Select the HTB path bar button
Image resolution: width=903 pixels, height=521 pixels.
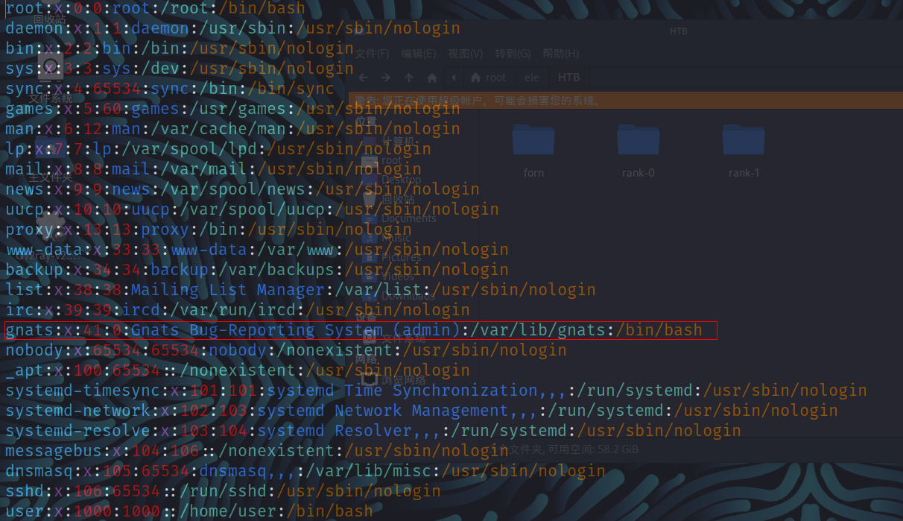pos(568,78)
